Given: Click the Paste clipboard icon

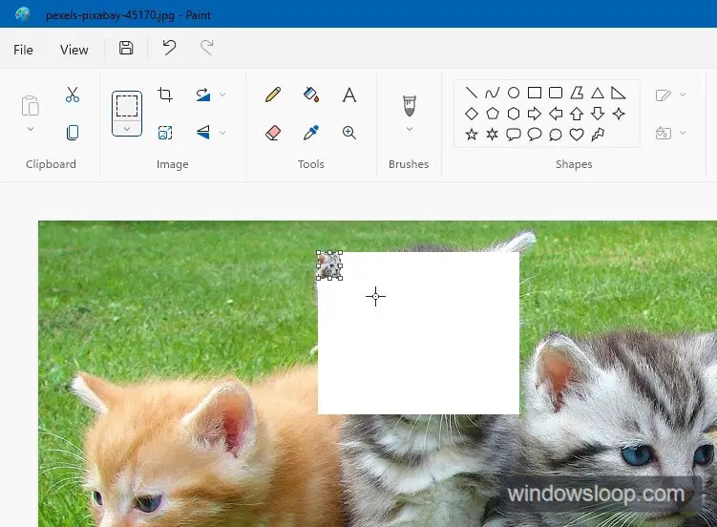Looking at the screenshot, I should pos(31,106).
